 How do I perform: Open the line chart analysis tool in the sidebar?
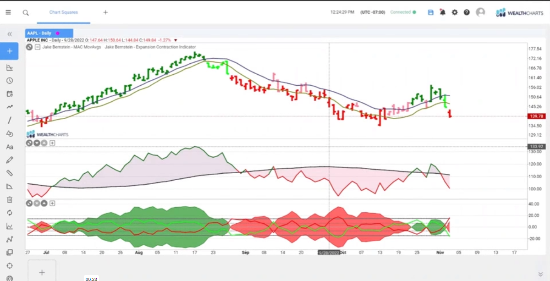coord(9,226)
